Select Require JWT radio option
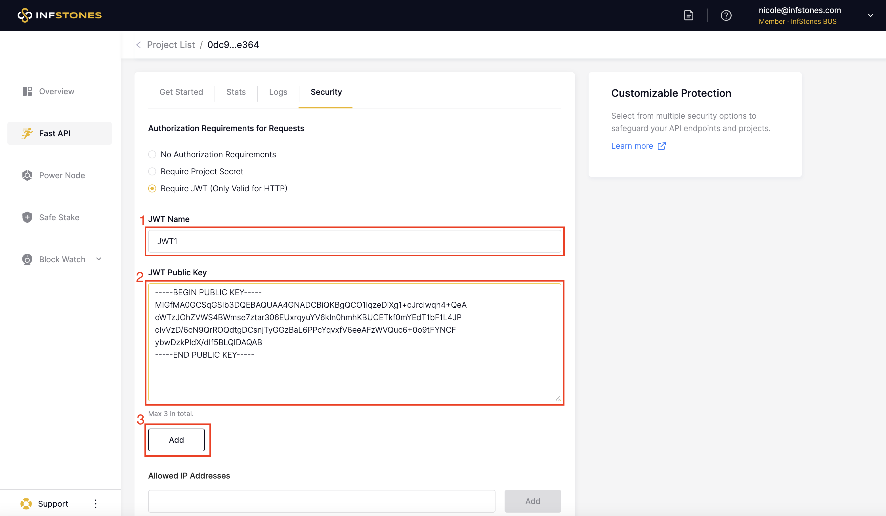Image resolution: width=886 pixels, height=516 pixels. (152, 188)
